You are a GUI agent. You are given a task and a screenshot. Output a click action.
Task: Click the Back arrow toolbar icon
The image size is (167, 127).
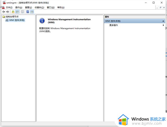pyautogui.click(x=4, y=12)
